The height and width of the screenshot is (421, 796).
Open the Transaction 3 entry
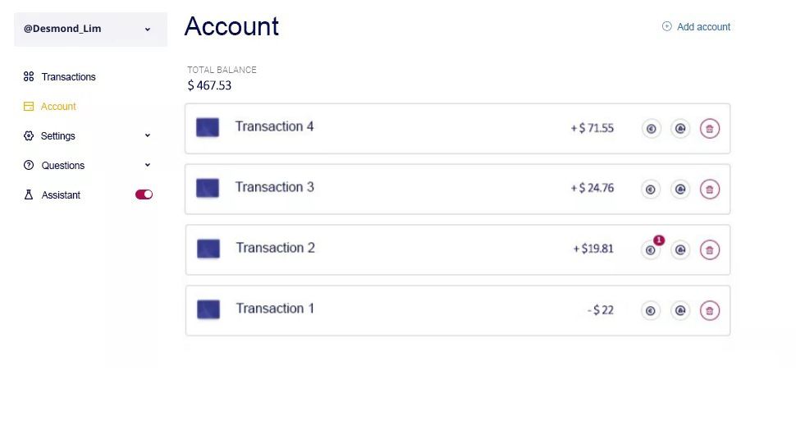coord(274,187)
